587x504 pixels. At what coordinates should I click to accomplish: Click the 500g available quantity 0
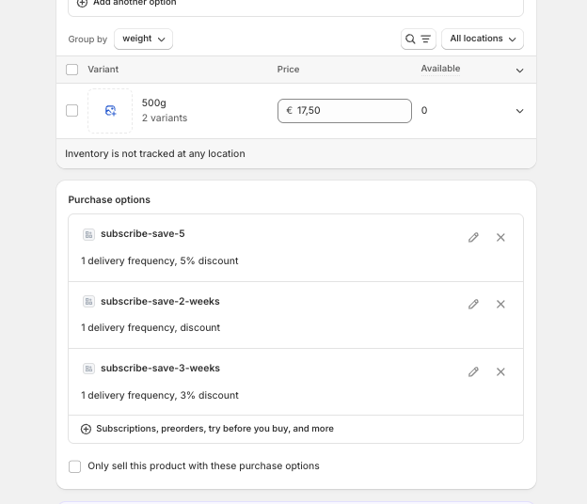coord(424,110)
